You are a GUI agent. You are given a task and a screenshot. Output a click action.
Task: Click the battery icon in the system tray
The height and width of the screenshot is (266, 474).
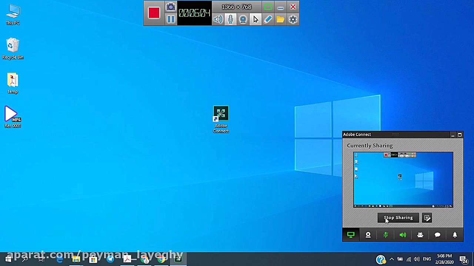pyautogui.click(x=400, y=259)
